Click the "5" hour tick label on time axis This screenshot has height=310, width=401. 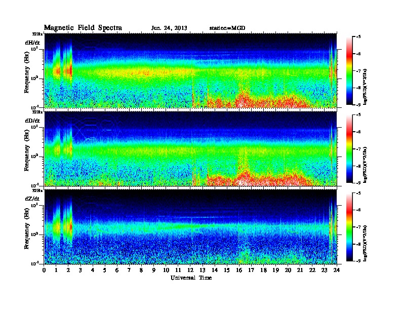105,270
